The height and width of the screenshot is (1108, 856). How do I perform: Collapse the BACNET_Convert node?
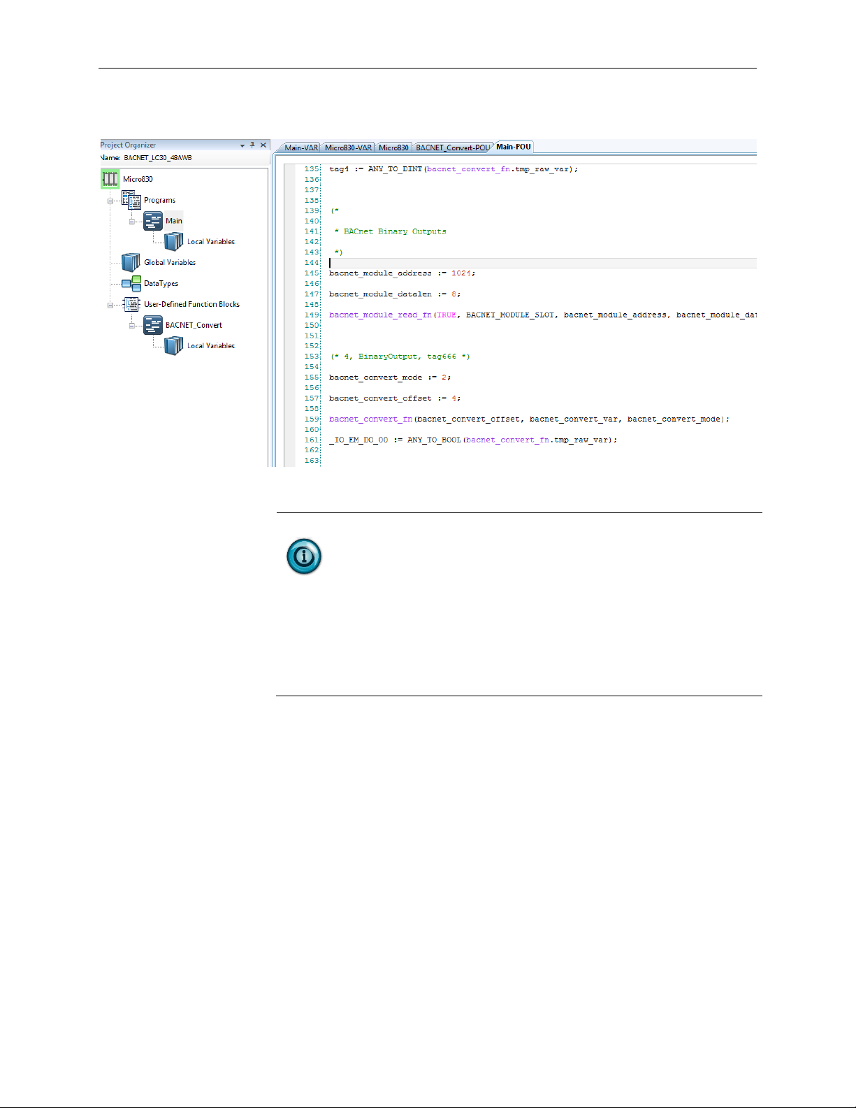pos(131,326)
